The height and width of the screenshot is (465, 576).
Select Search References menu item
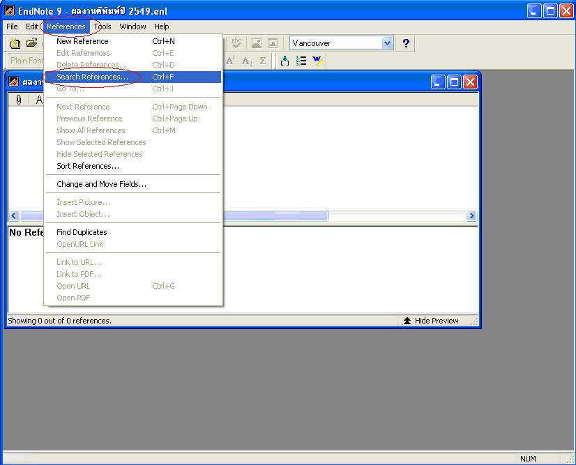(133, 77)
